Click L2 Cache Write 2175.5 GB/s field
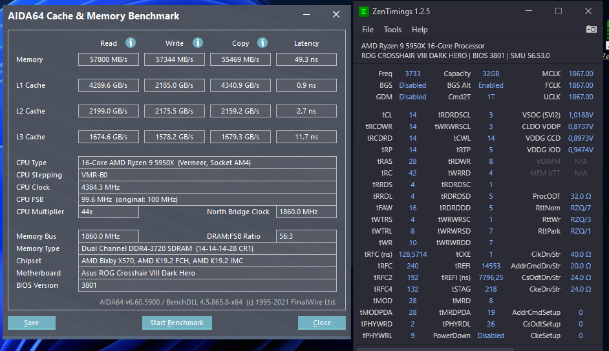The width and height of the screenshot is (609, 351). [175, 111]
